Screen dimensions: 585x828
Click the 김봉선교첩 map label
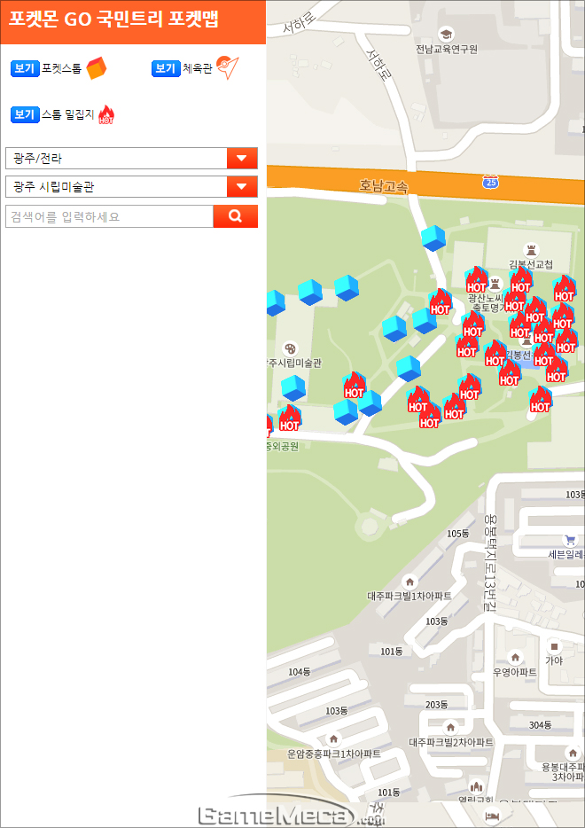pos(531,263)
